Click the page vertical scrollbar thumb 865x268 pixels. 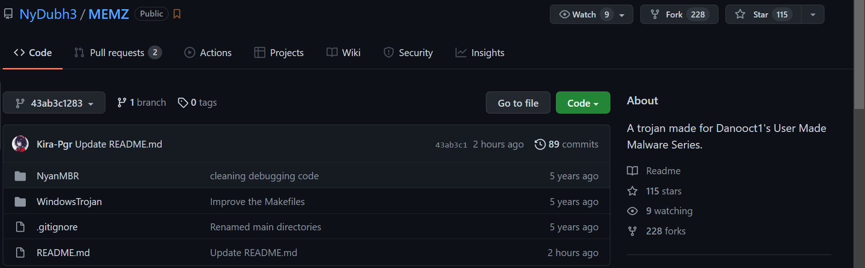pos(859,54)
